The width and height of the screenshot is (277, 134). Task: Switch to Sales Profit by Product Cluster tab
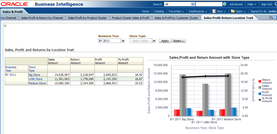[87, 18]
